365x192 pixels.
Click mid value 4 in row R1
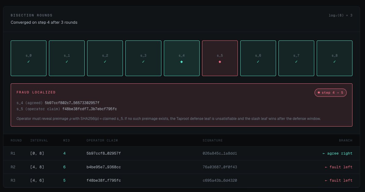point(65,153)
